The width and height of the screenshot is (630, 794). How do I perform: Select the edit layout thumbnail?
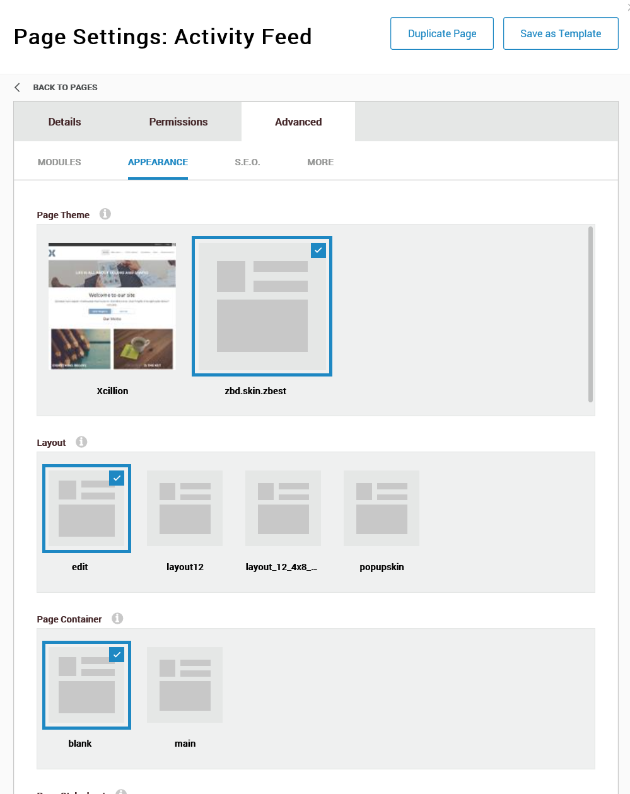86,508
